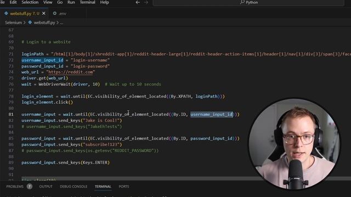Click the back navigation arrow
351x197 pixels.
click(x=138, y=2)
